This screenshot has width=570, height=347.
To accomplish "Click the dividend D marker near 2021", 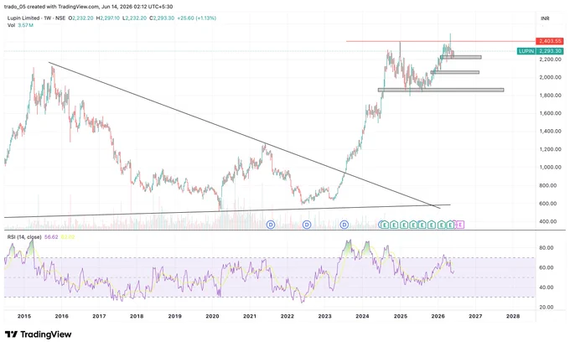I will [x=271, y=225].
